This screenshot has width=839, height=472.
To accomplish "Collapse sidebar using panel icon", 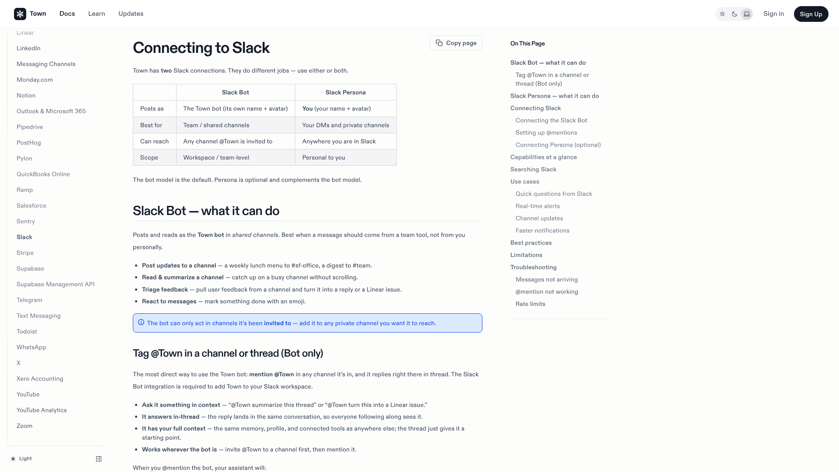I will coord(99,459).
